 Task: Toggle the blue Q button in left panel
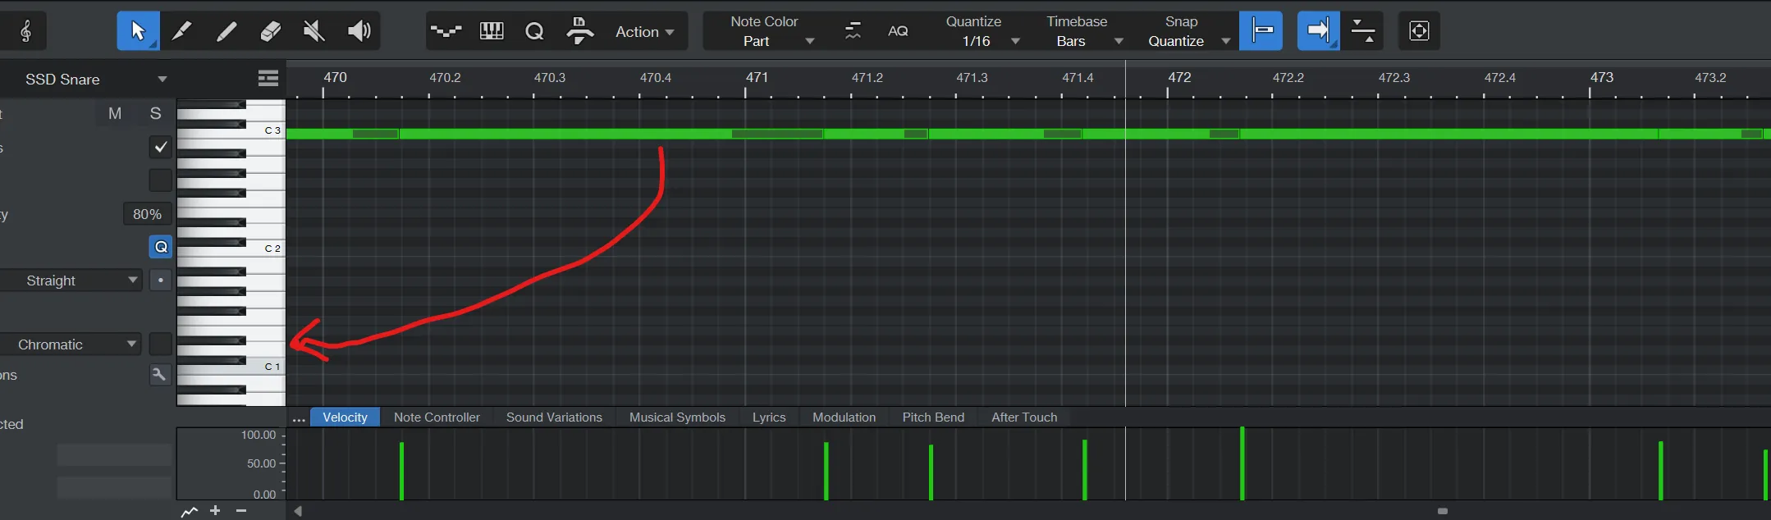tap(161, 247)
